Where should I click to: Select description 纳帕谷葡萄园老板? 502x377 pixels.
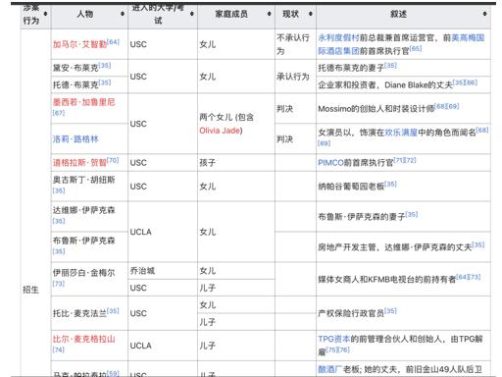pos(351,187)
